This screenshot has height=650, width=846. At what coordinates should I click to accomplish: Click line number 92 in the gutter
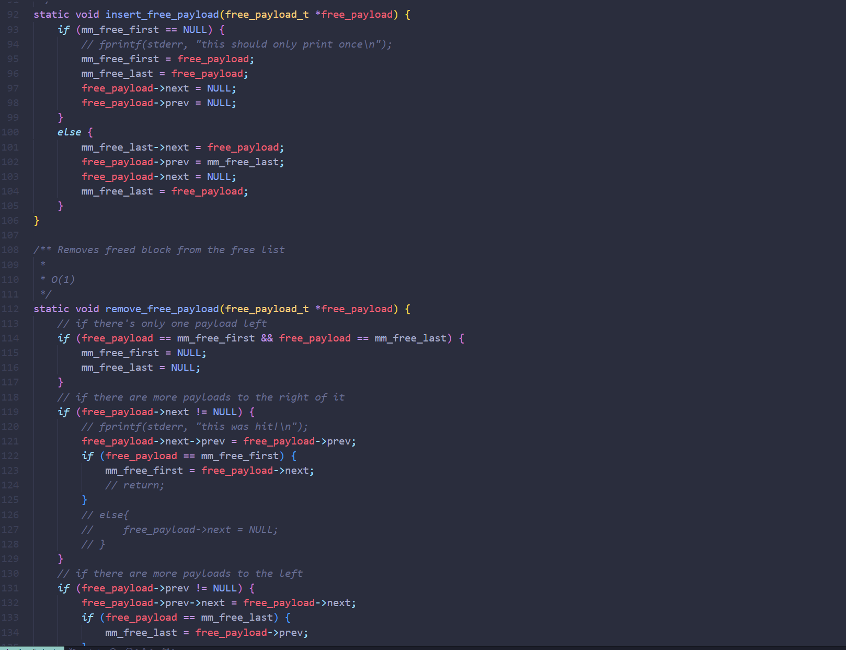(13, 15)
